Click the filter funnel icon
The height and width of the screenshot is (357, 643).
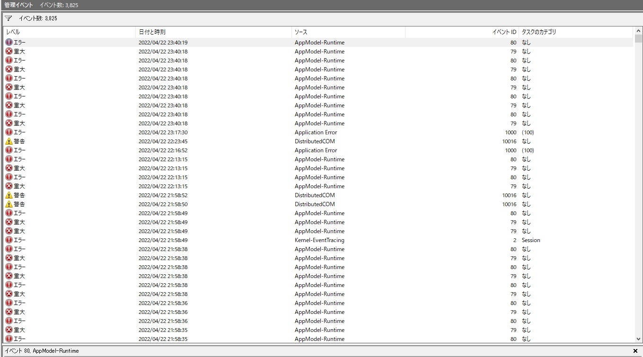tap(9, 18)
